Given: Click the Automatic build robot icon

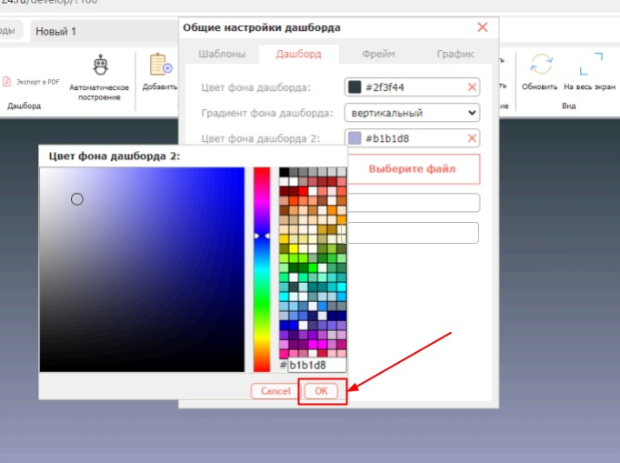Looking at the screenshot, I should click(x=100, y=65).
